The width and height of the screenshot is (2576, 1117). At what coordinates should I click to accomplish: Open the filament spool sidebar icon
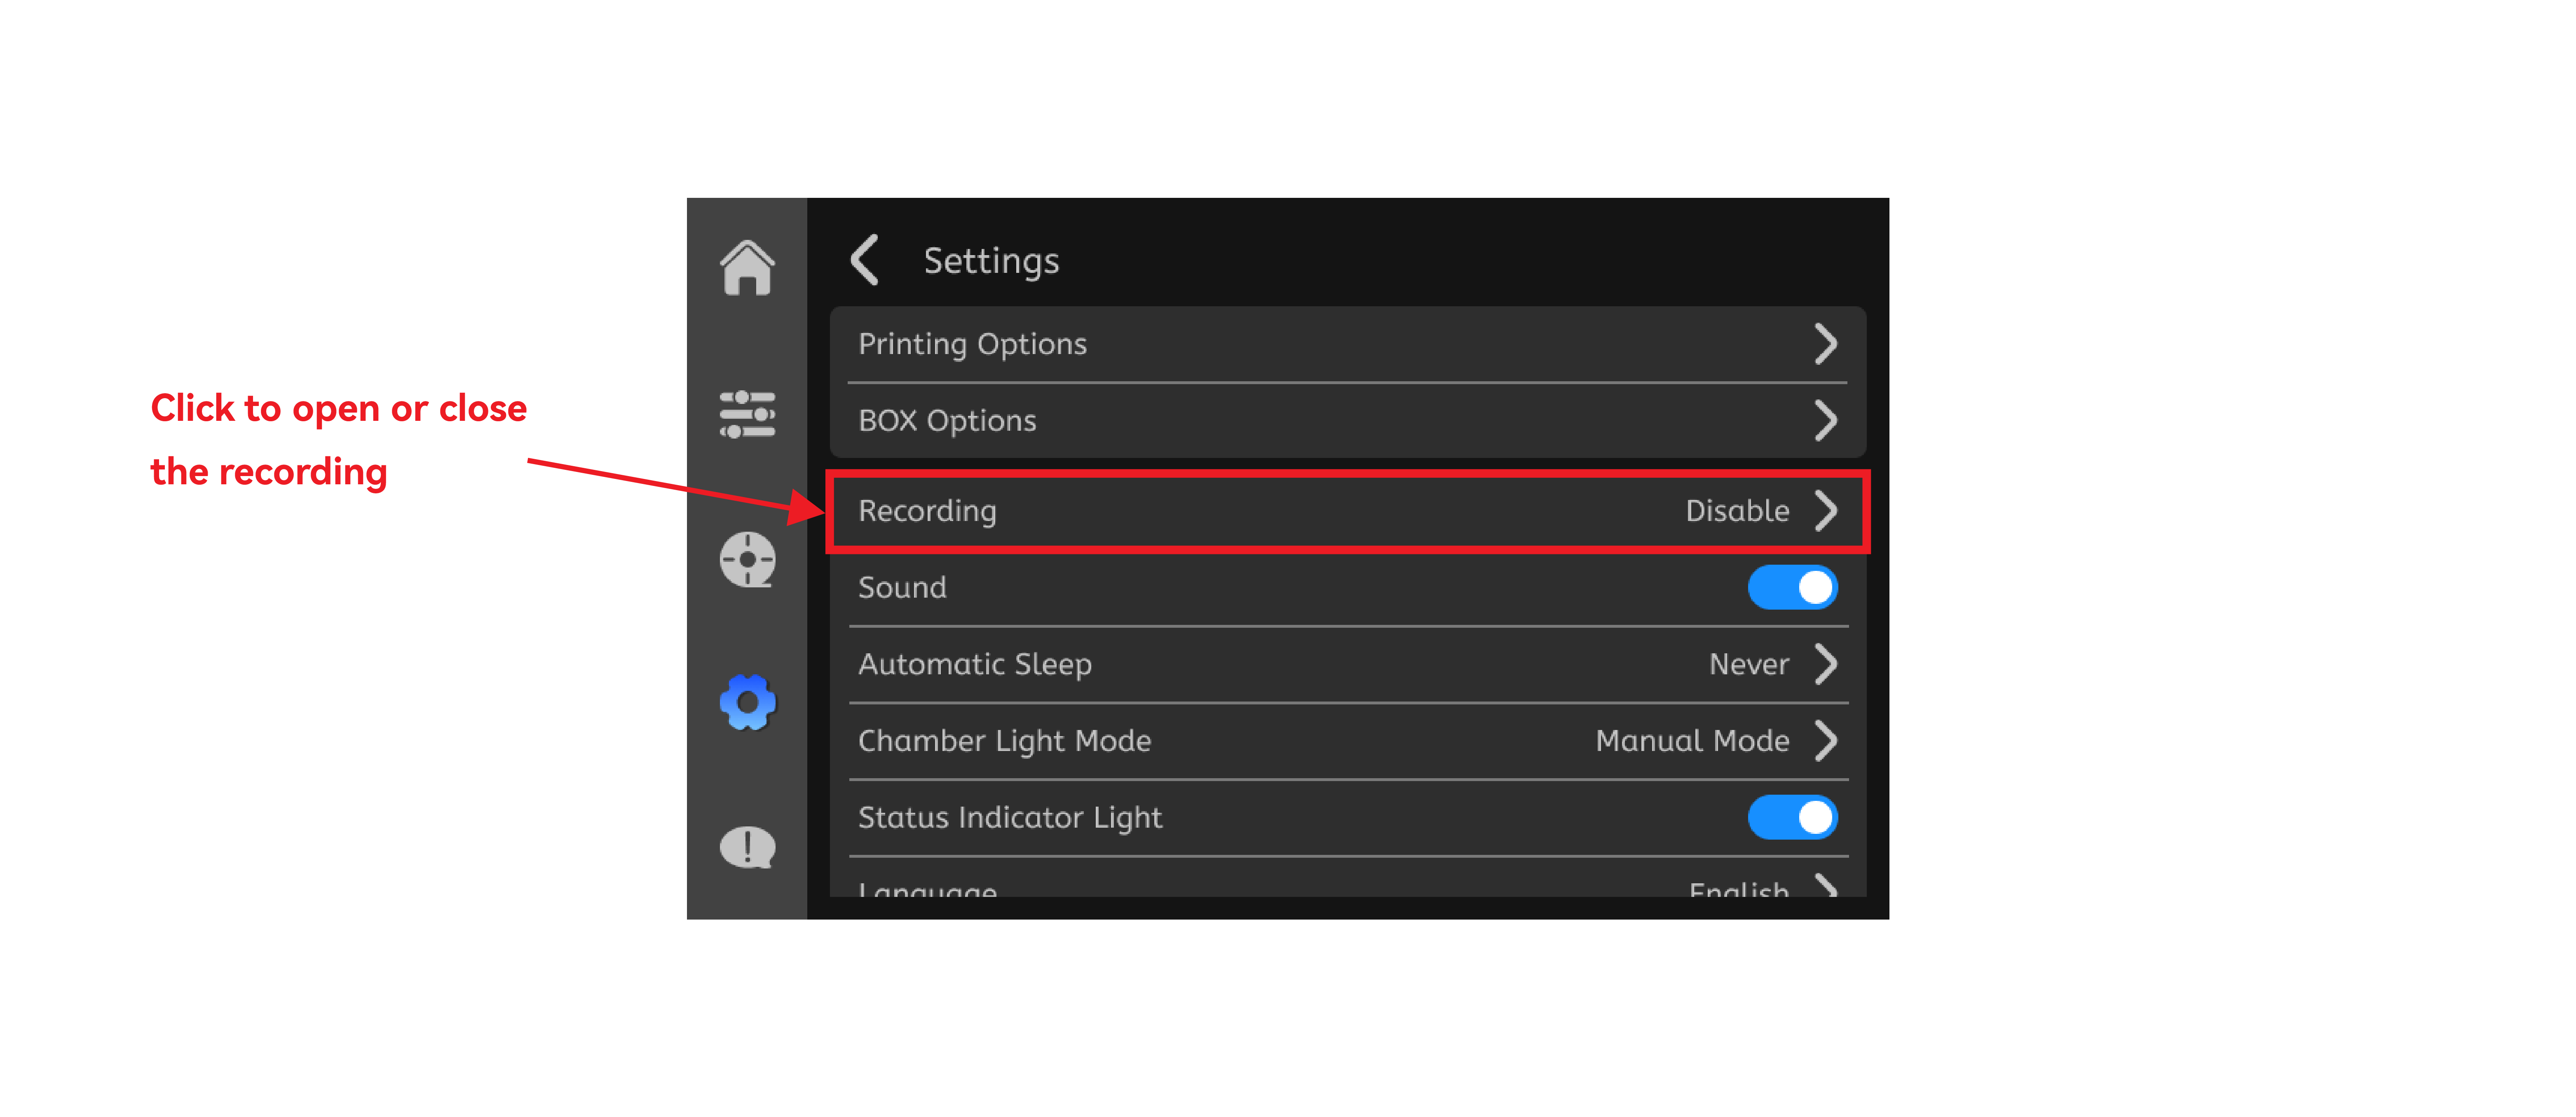747,559
